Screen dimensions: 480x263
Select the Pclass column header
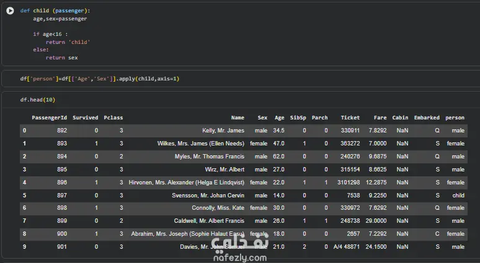tap(113, 118)
